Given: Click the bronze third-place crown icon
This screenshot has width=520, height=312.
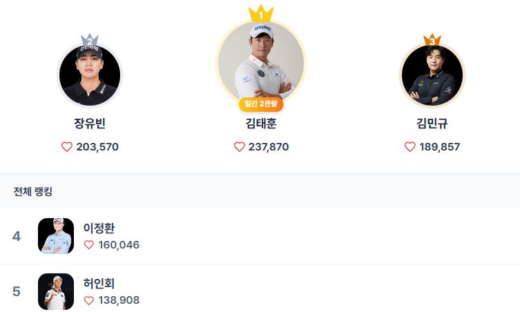Looking at the screenshot, I should [432, 40].
